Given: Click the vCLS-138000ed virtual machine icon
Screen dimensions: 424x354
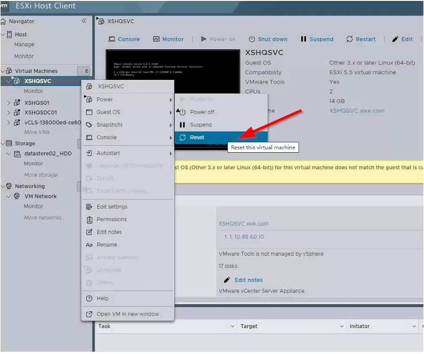Looking at the screenshot, I should pyautogui.click(x=17, y=122).
